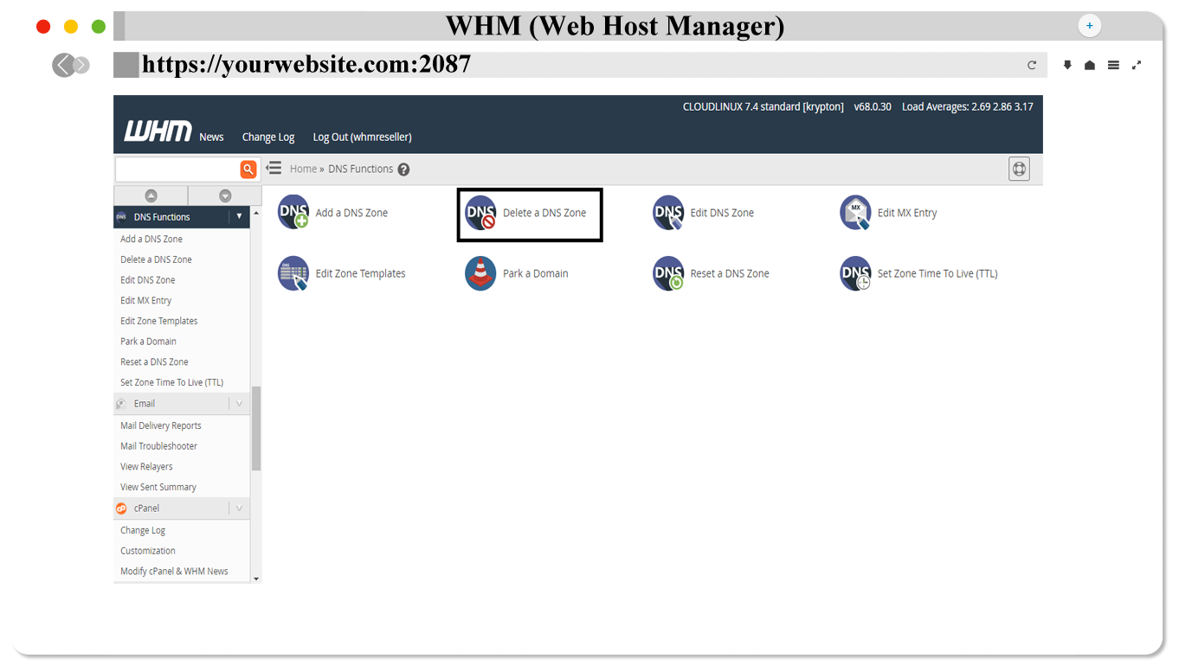Viewport: 1179px width, 665px height.
Task: Open the News top menu item
Action: pos(211,137)
